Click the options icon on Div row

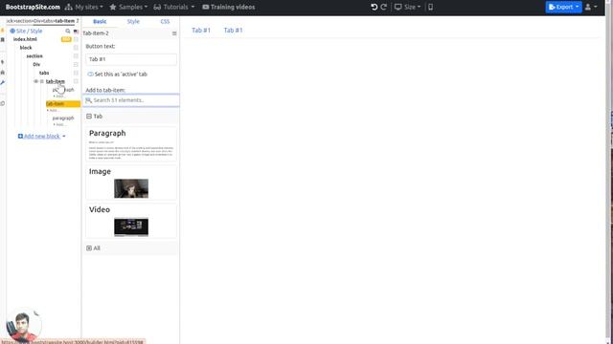point(76,64)
